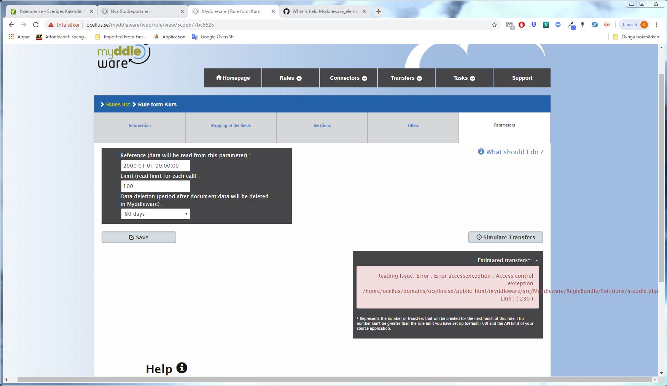The image size is (667, 386).
Task: Open the 'Rules list' breadcrumb link
Action: click(x=118, y=104)
